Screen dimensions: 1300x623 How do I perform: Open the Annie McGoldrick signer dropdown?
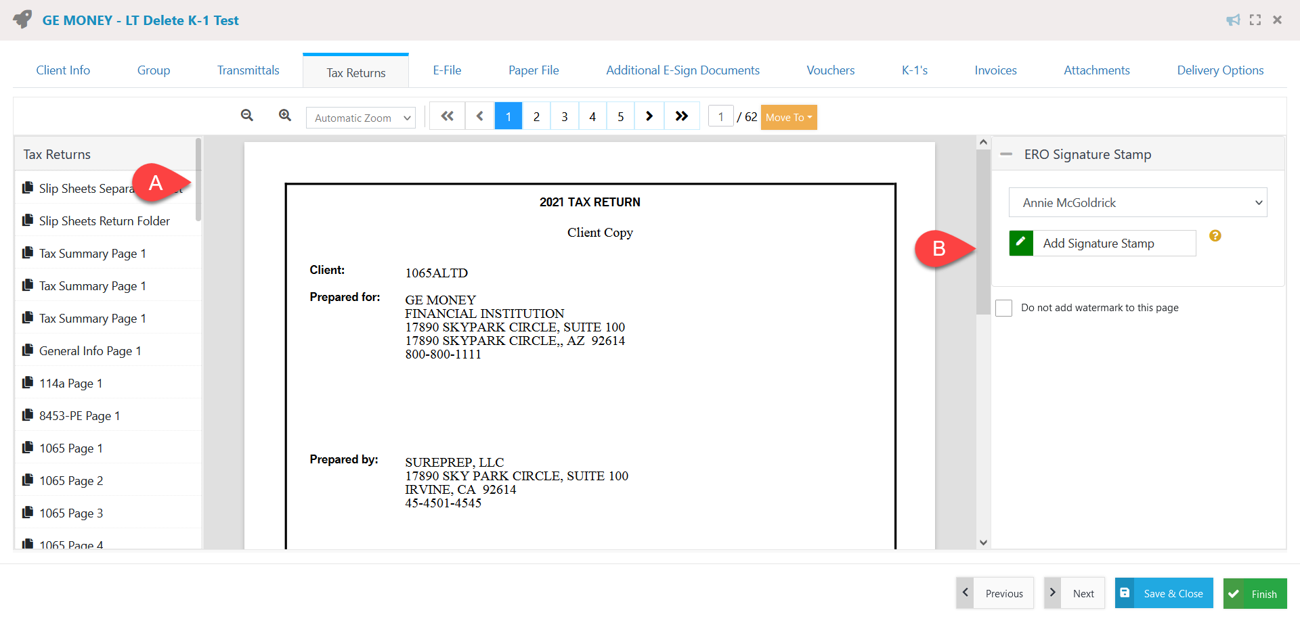[1137, 202]
